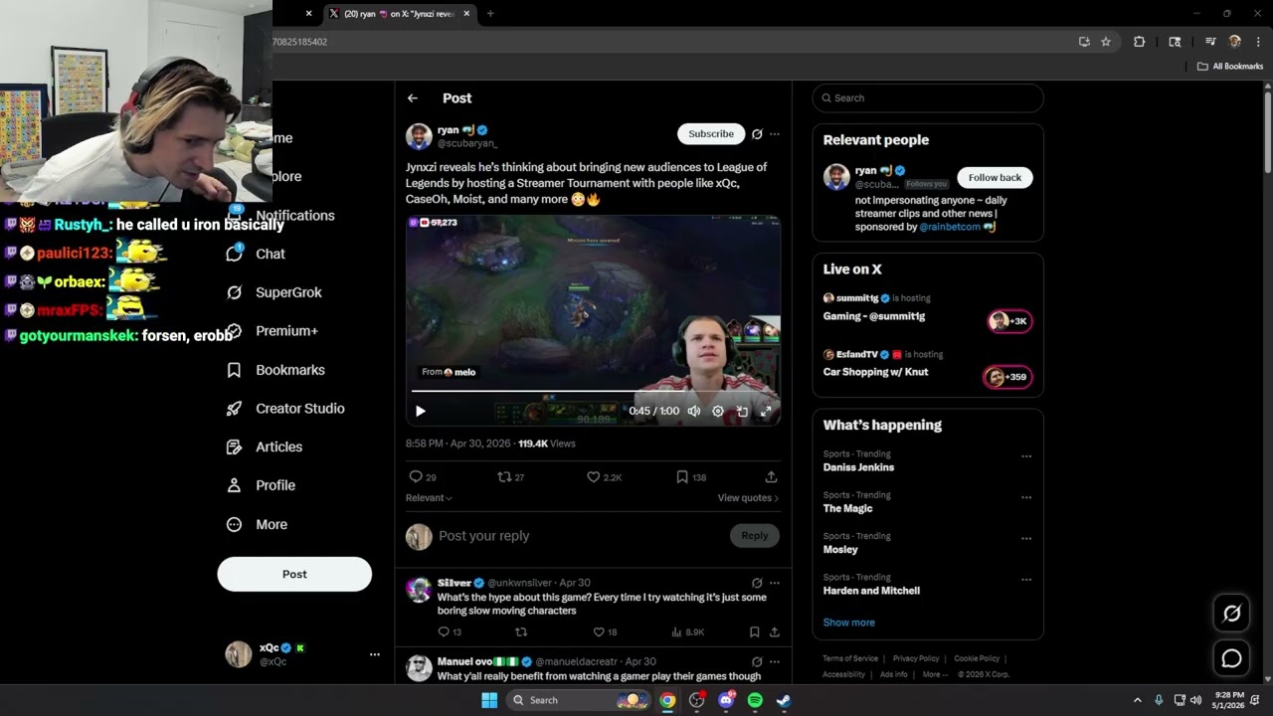Screen dimensions: 1273x716
Task: Open View quotes link
Action: [748, 498]
